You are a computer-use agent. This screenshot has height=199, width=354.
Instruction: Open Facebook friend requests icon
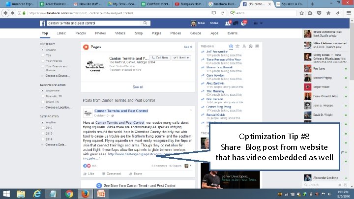(228, 23)
